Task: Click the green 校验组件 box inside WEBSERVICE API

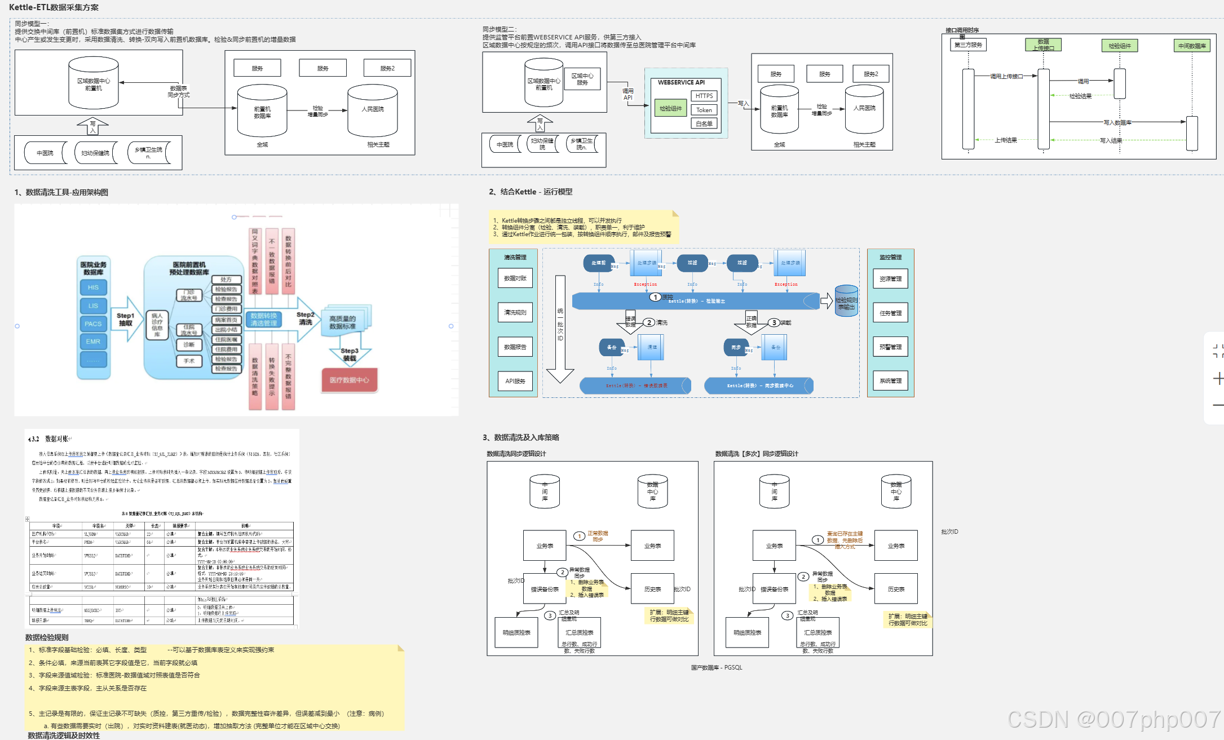Action: click(x=670, y=108)
